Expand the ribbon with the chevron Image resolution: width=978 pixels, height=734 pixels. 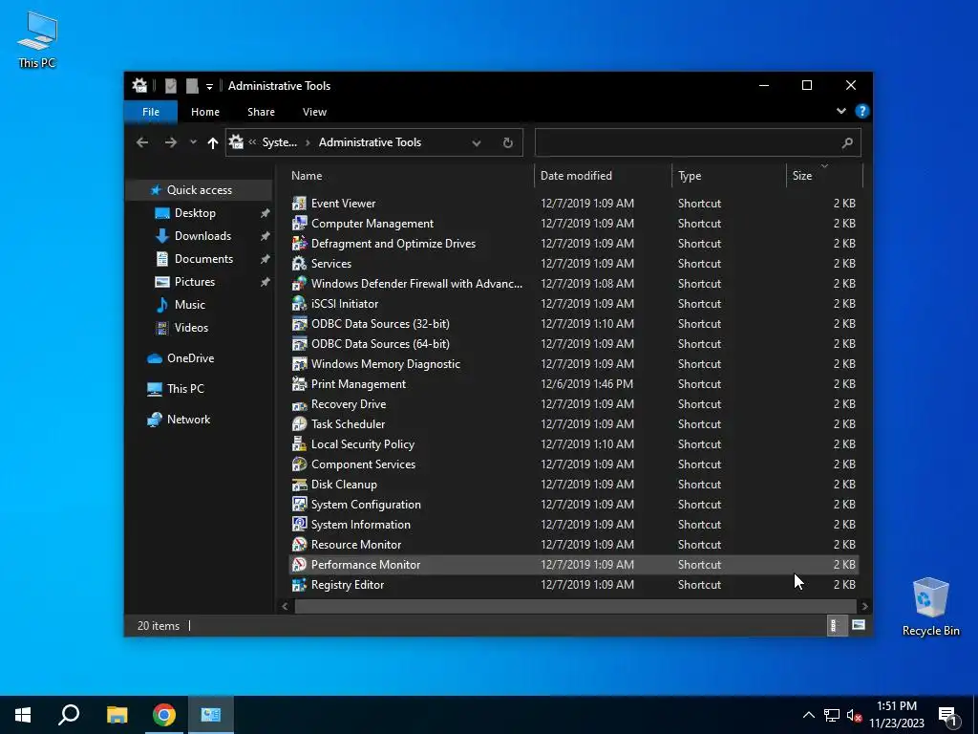[x=840, y=111]
